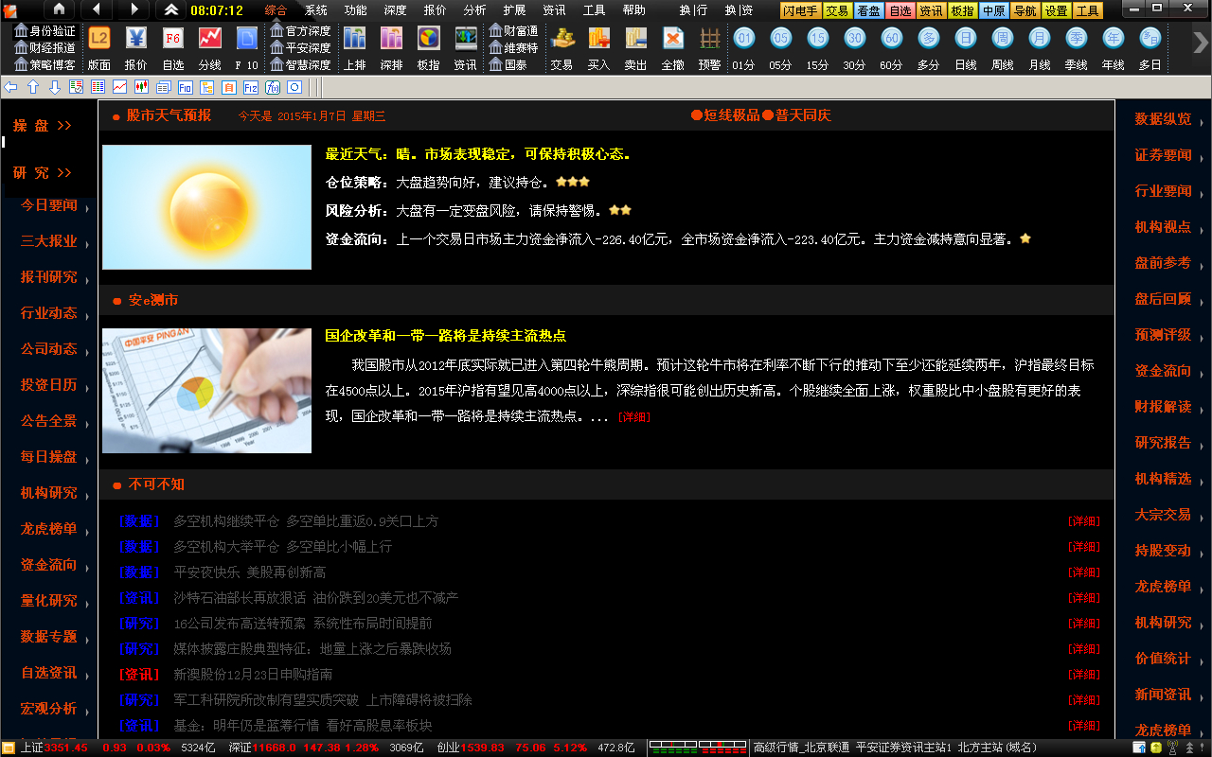Image resolution: width=1212 pixels, height=757 pixels.
Task: Click the 卖出 sell icon
Action: [636, 48]
